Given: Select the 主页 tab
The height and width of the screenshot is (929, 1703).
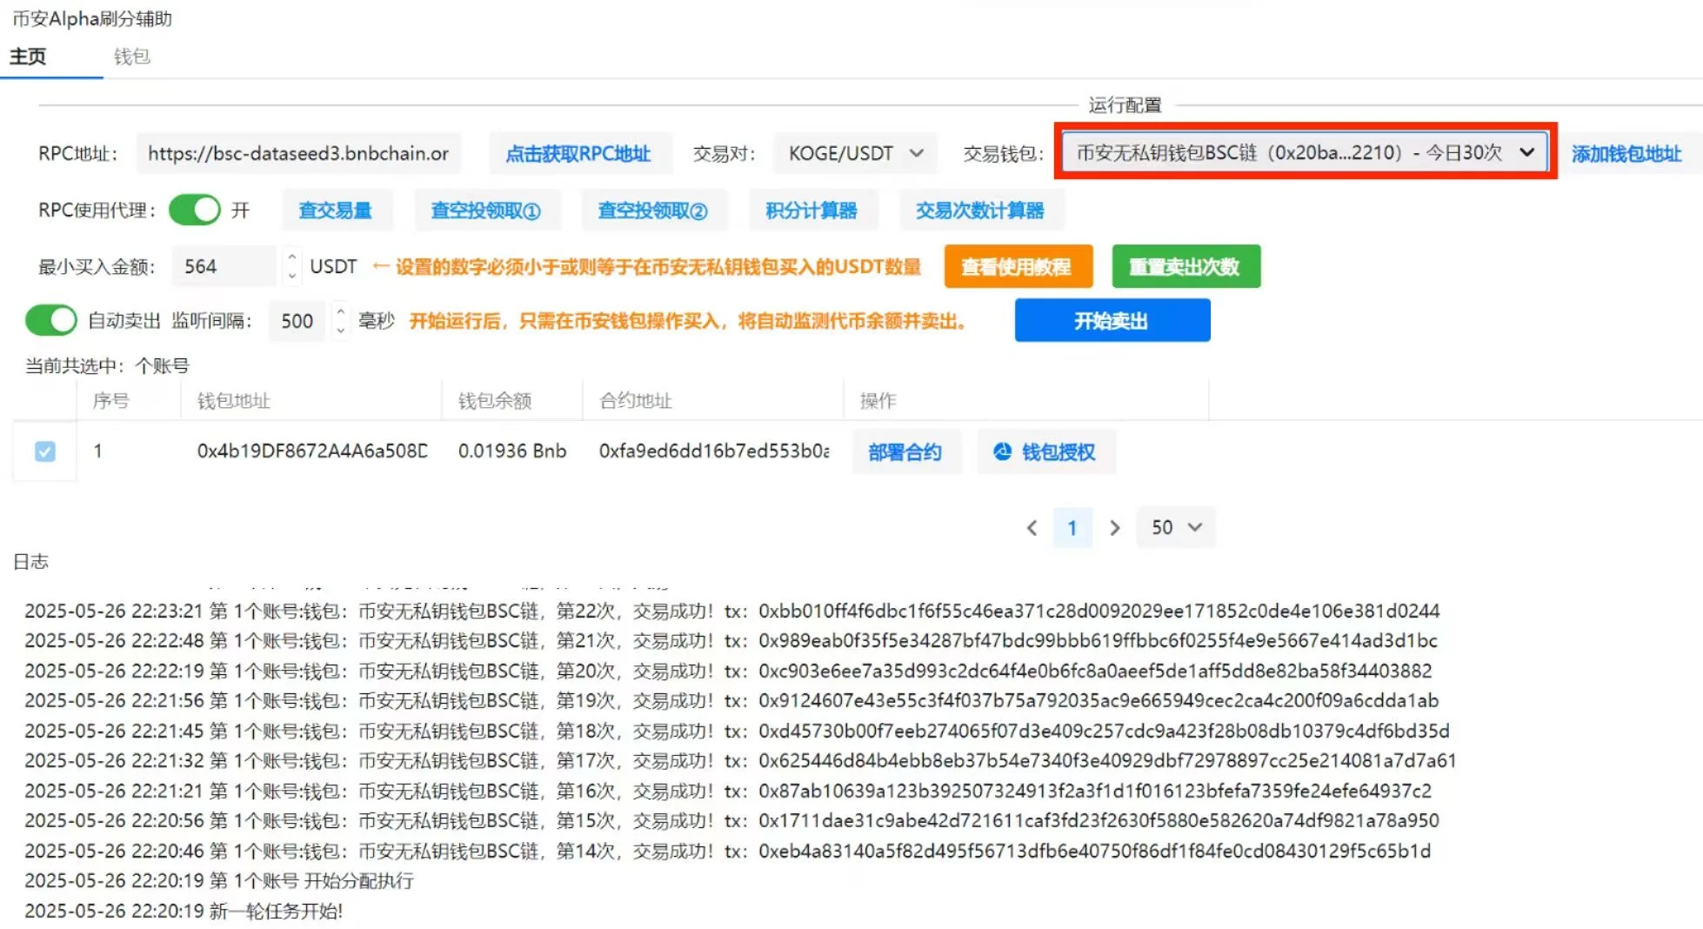Looking at the screenshot, I should click(x=27, y=56).
